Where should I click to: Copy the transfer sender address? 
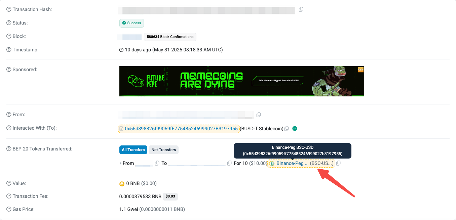pyautogui.click(x=157, y=163)
